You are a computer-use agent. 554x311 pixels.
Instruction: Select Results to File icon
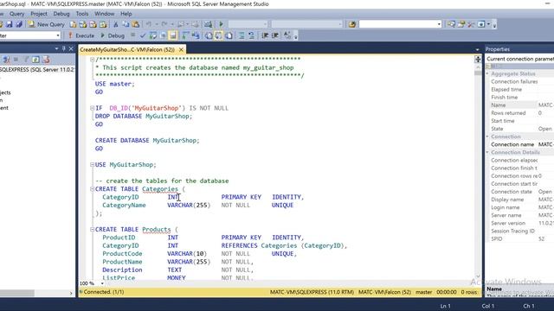coord(229,35)
